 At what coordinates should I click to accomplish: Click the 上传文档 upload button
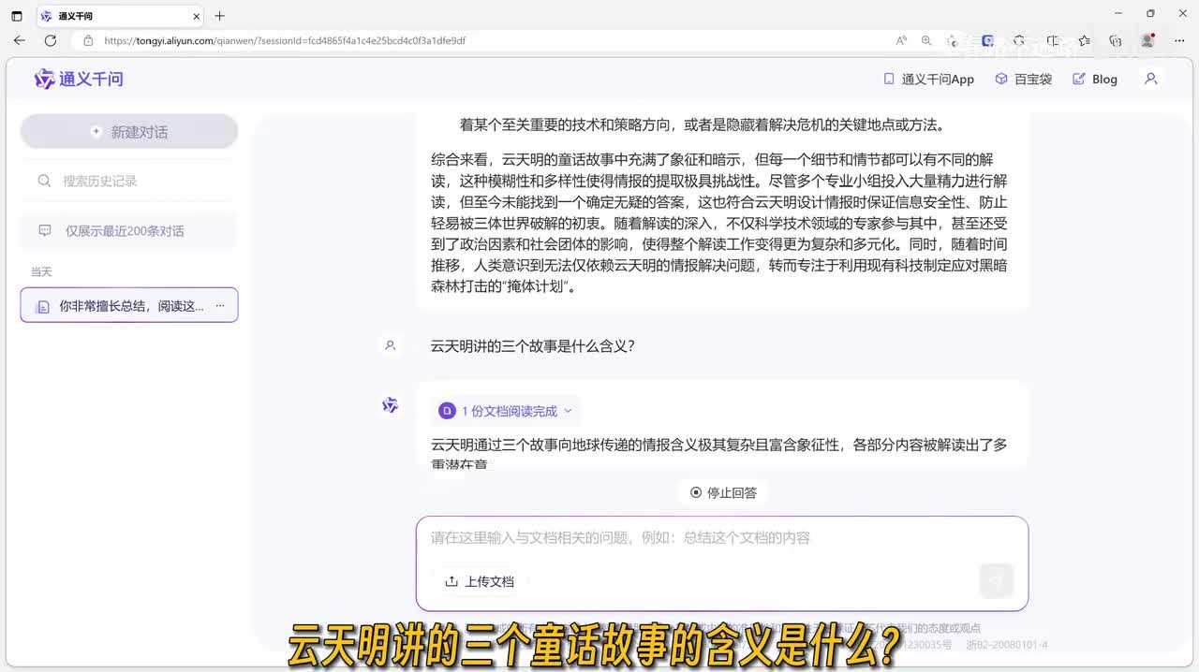click(x=480, y=581)
